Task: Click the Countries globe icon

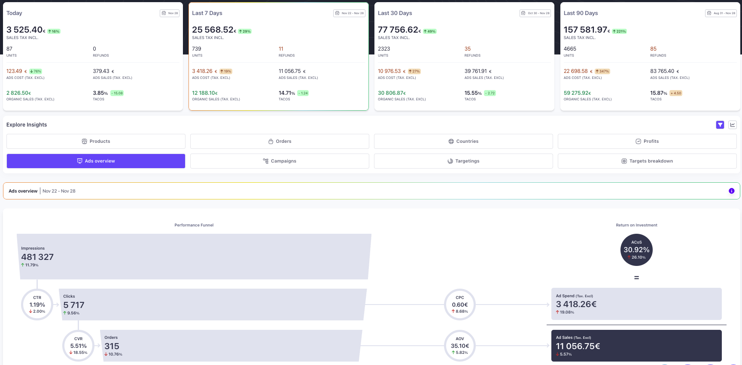Action: coord(451,142)
